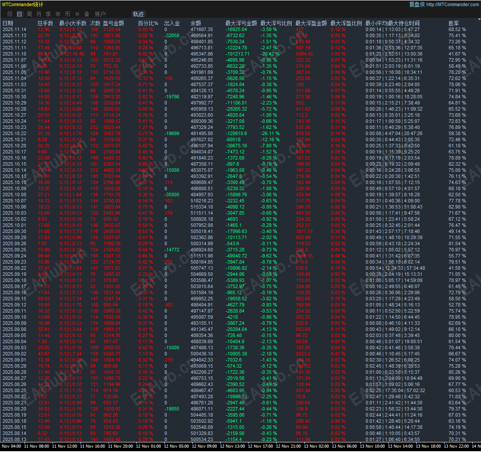Switch to the 年 yearly tab

pyautogui.click(x=58, y=14)
